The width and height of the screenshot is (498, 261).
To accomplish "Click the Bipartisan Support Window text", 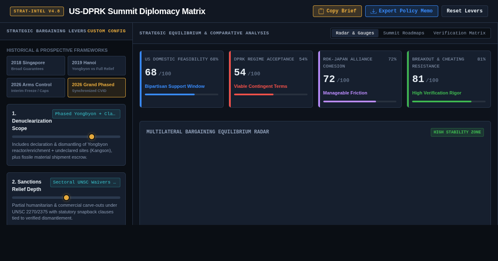I will click(175, 86).
